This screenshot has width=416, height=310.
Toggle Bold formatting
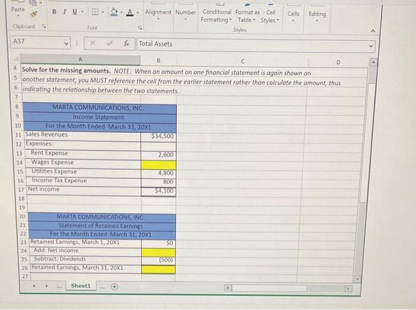54,12
